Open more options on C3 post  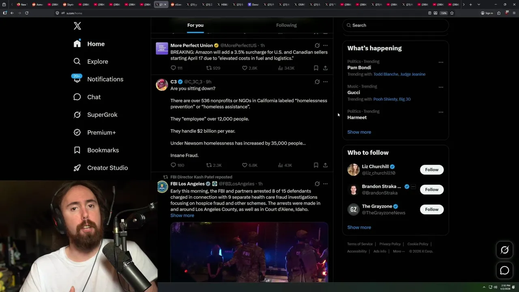click(325, 82)
